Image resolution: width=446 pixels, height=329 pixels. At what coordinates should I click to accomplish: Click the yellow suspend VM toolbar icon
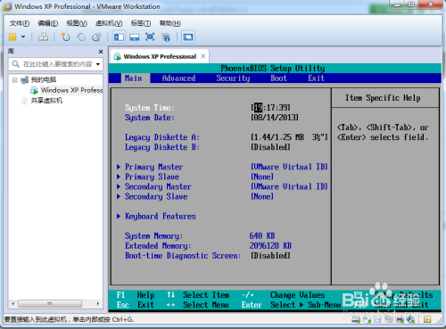pyautogui.click(x=12, y=37)
